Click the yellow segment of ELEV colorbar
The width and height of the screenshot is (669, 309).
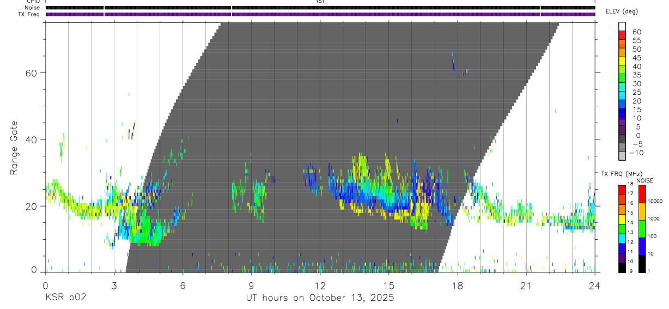(622, 61)
